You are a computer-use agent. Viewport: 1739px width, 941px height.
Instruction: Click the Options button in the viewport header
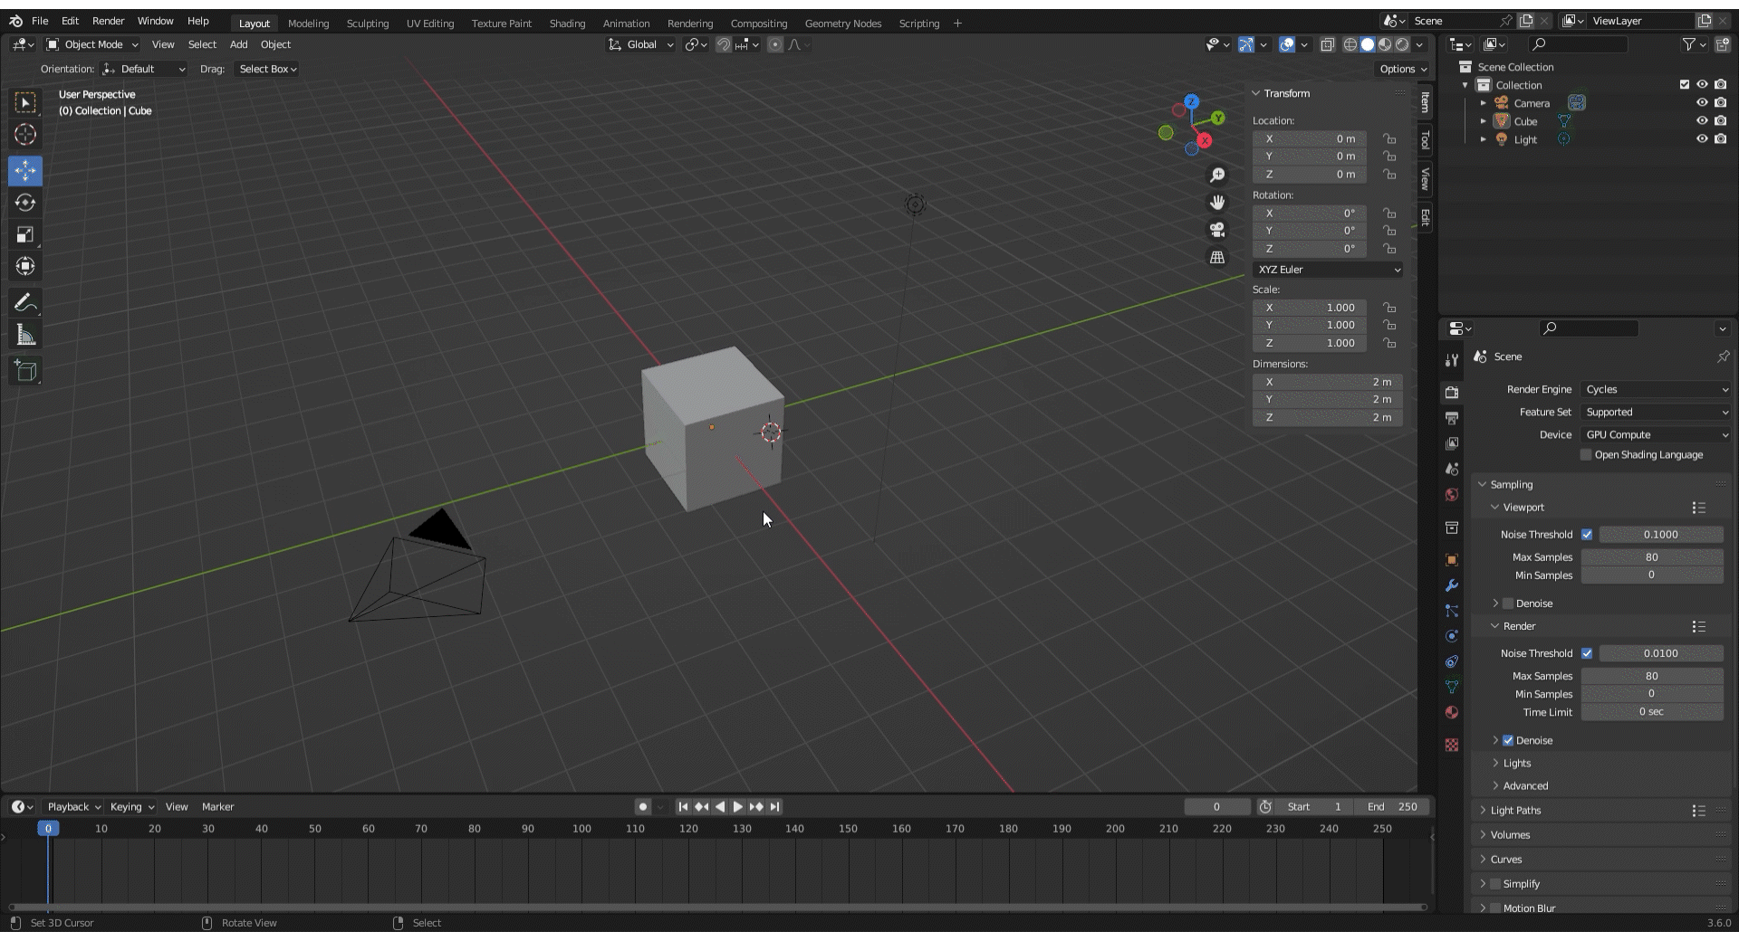click(1402, 69)
